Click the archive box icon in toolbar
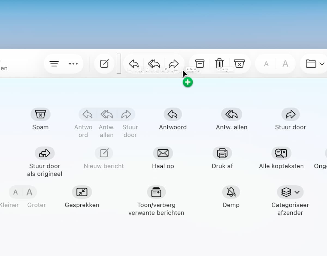The height and width of the screenshot is (256, 327). tap(199, 64)
